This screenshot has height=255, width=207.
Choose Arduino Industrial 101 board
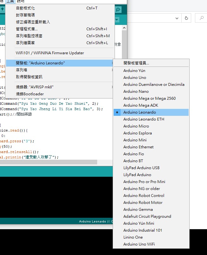click(151, 230)
